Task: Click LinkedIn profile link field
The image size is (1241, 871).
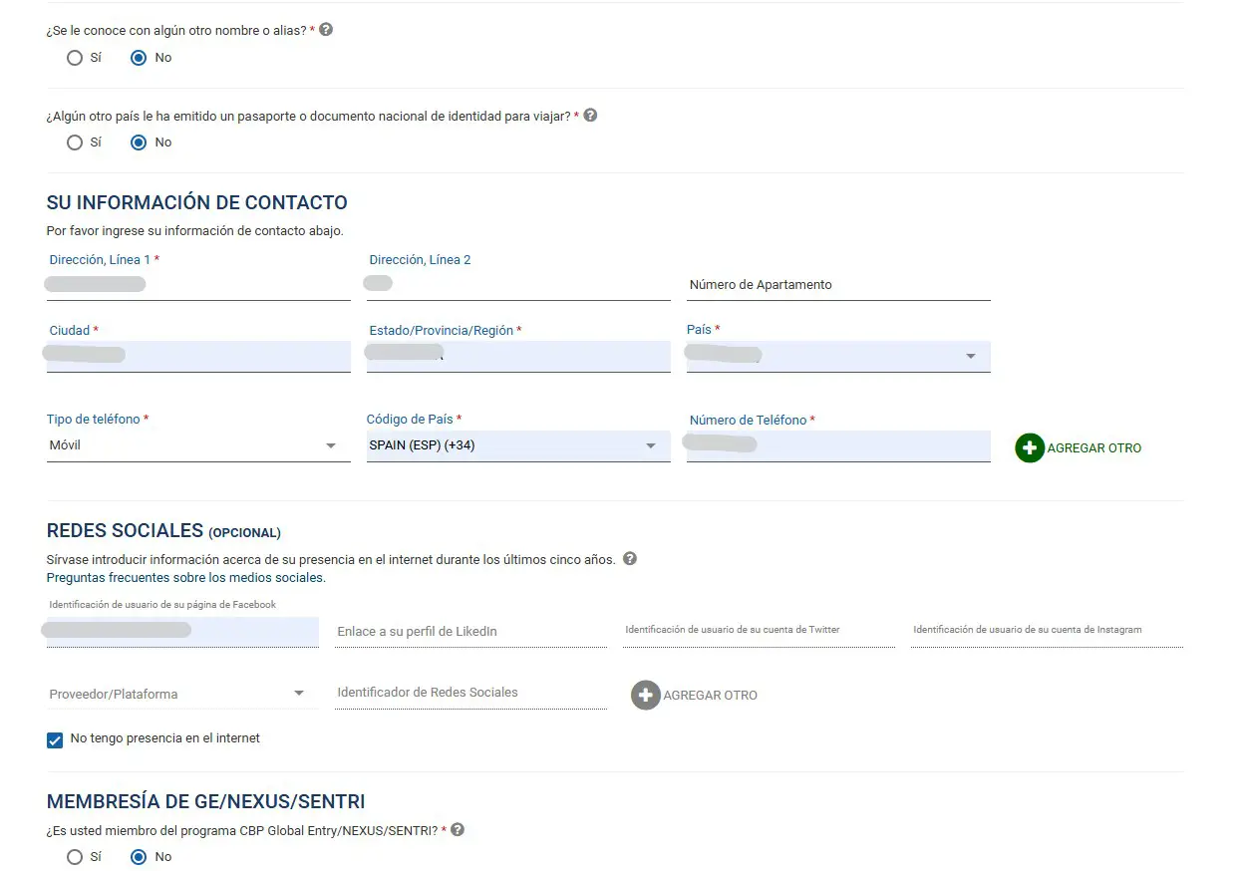Action: pos(469,632)
